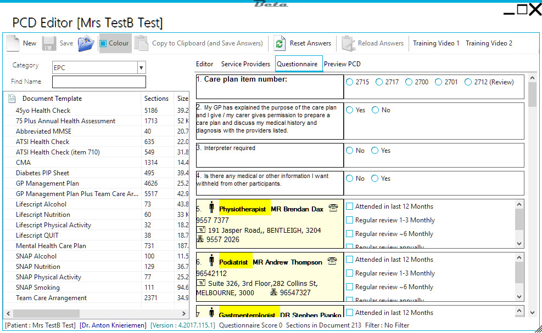Click the New document icon
The height and width of the screenshot is (333, 542).
(x=13, y=43)
